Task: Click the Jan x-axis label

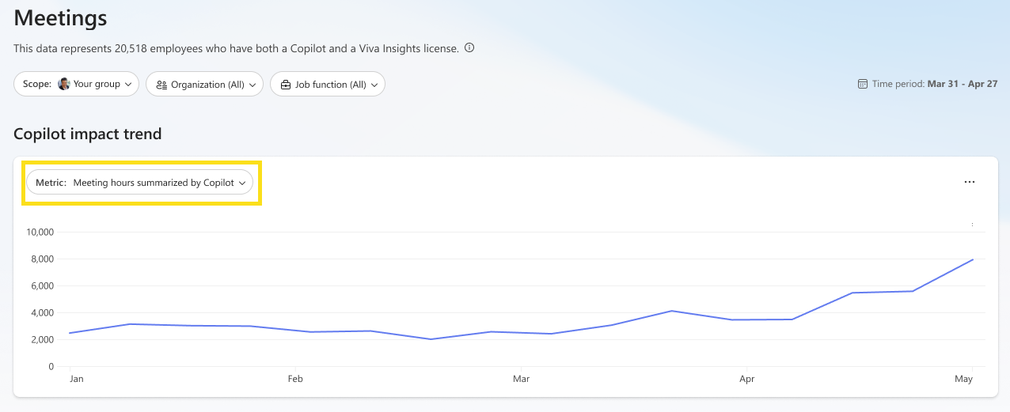Action: (77, 380)
